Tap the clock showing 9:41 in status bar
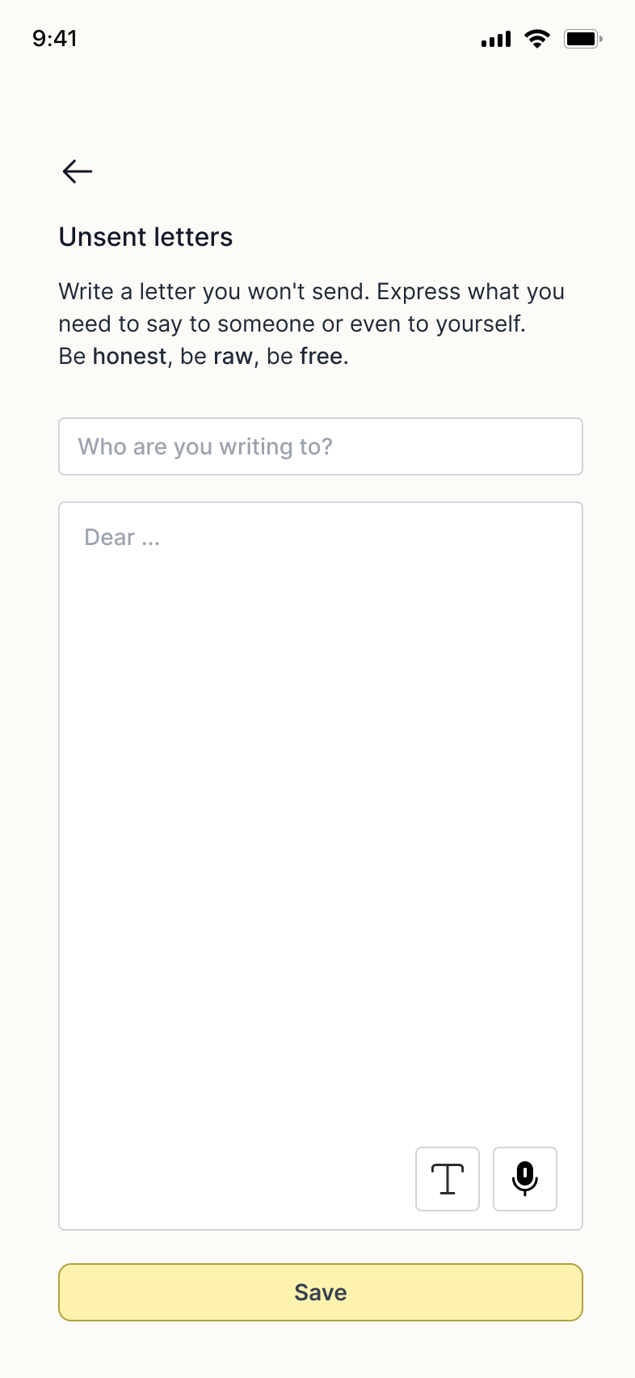The width and height of the screenshot is (635, 1378). tap(55, 38)
